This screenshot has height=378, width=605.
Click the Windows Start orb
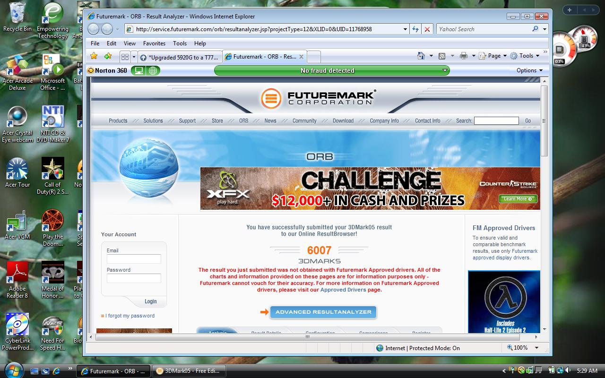(13, 369)
